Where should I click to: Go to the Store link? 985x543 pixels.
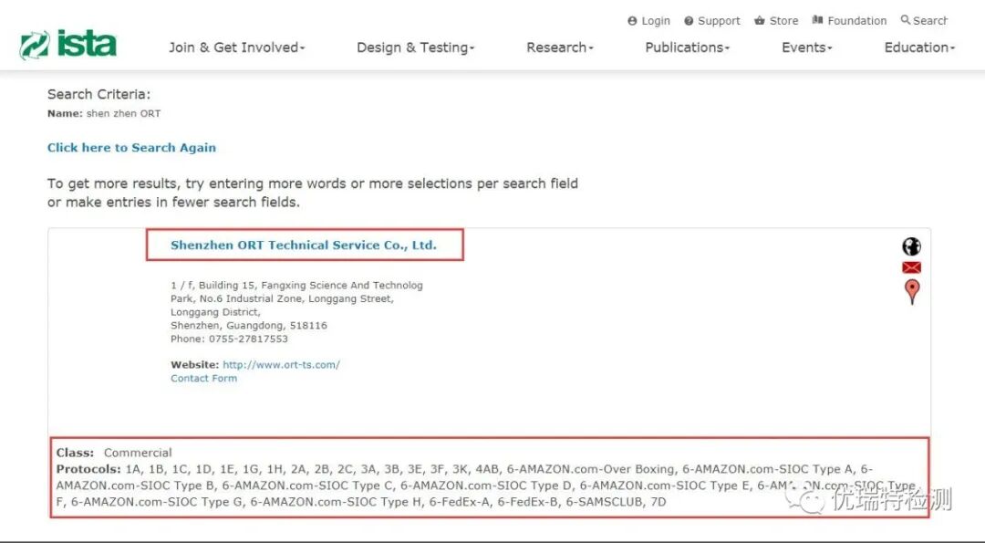(x=776, y=21)
